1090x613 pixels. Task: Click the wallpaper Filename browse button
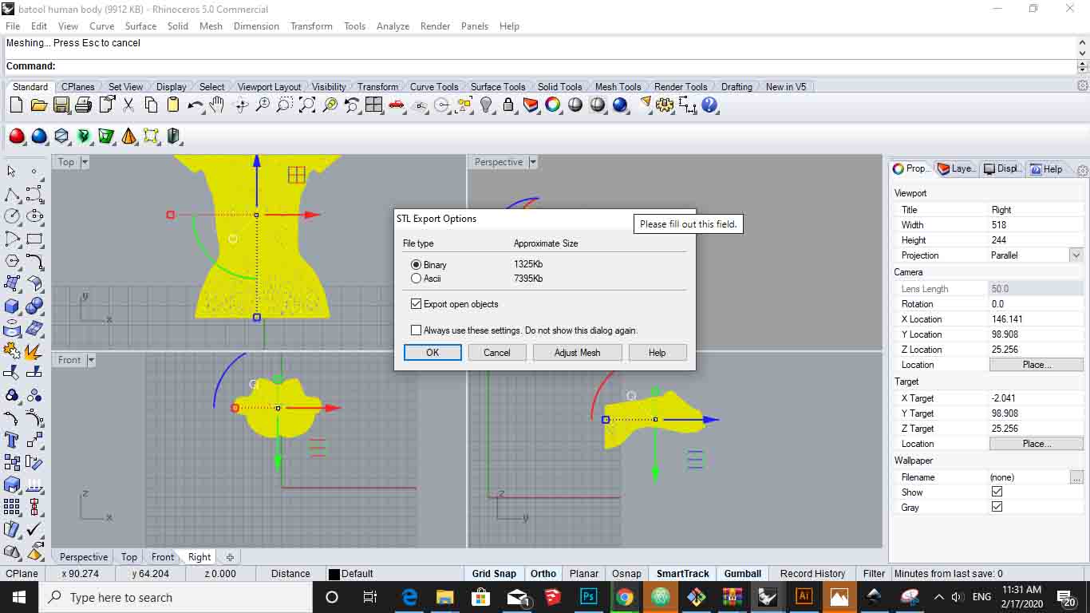(x=1076, y=477)
